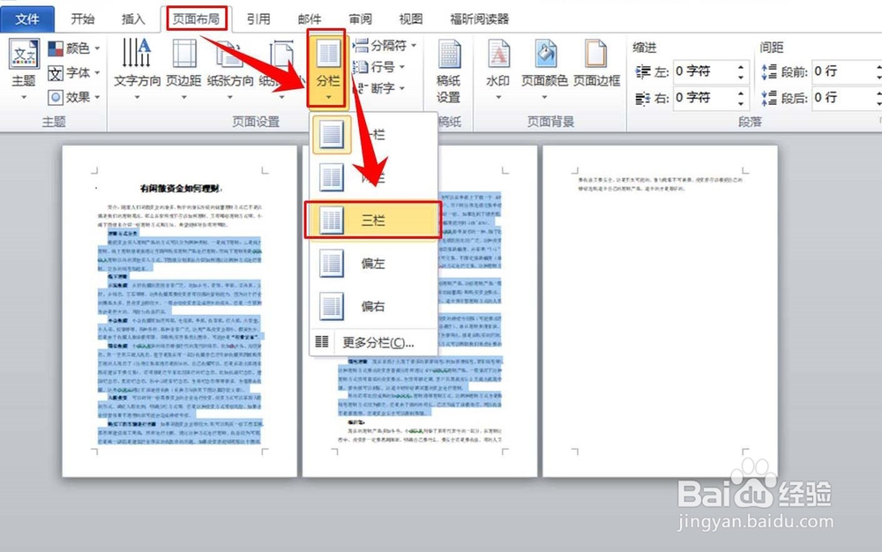882x552 pixels.
Task: Click the 缩进 左 value input field
Action: (703, 71)
